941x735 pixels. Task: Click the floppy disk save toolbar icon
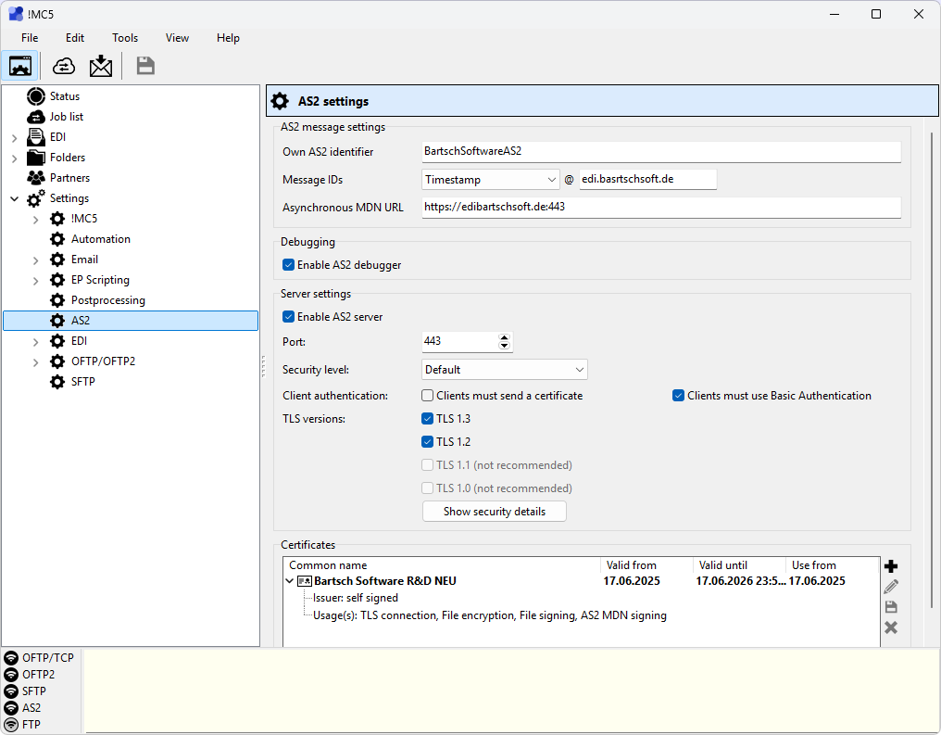pos(145,66)
